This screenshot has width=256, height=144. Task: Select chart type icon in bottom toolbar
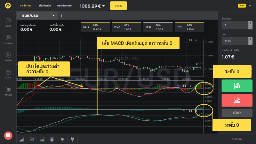pyautogui.click(x=22, y=139)
